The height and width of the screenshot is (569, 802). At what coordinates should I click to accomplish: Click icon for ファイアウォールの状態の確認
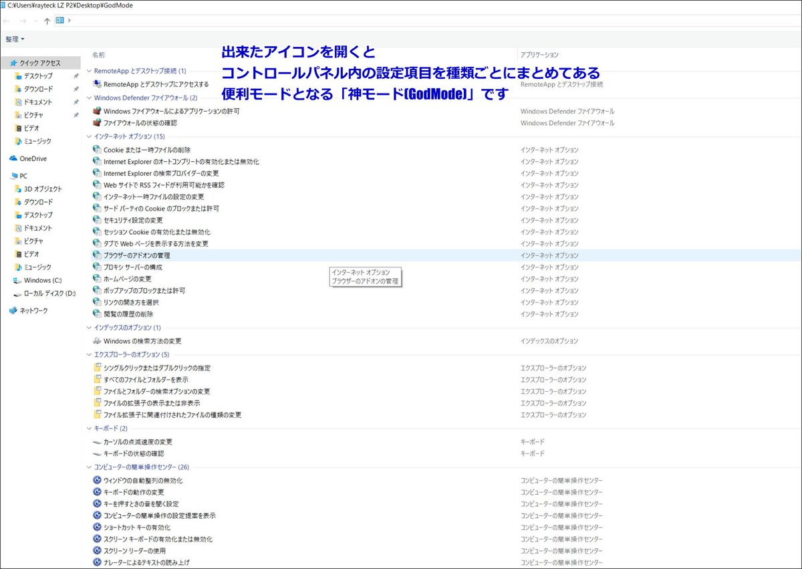pyautogui.click(x=97, y=123)
